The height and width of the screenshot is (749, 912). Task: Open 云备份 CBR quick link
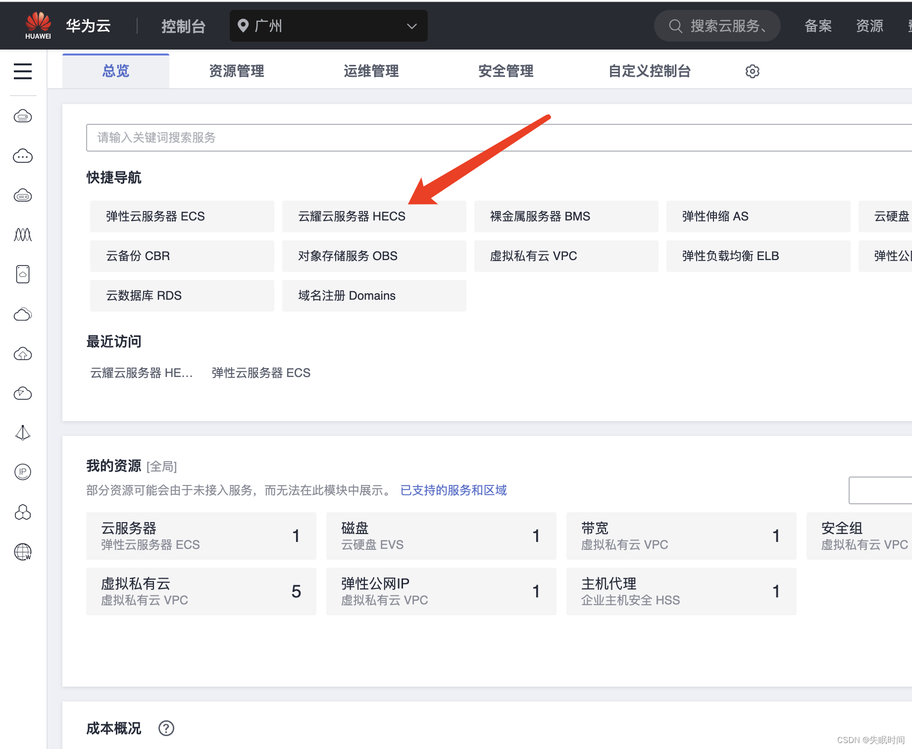click(182, 256)
